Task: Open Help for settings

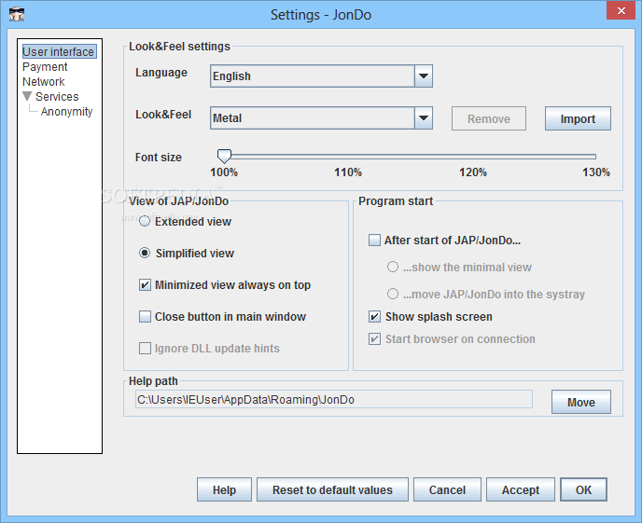Action: [x=224, y=489]
